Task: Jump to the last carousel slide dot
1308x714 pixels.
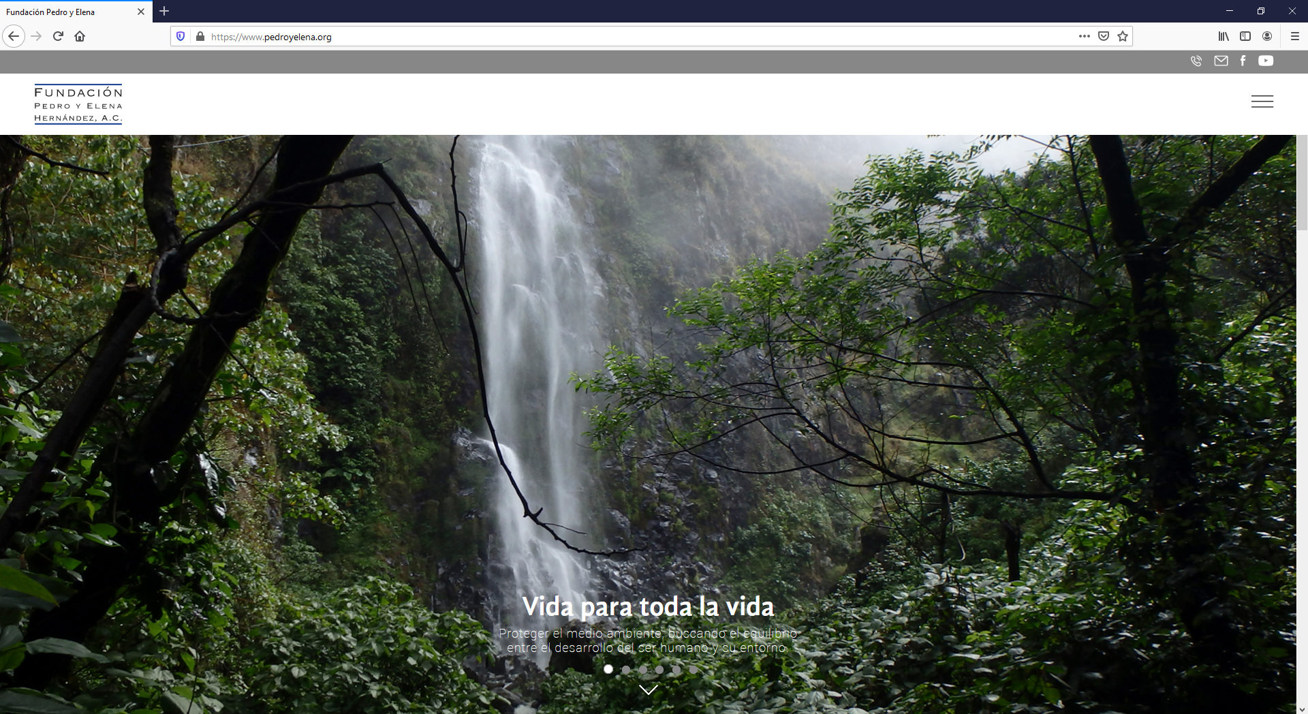Action: point(693,669)
